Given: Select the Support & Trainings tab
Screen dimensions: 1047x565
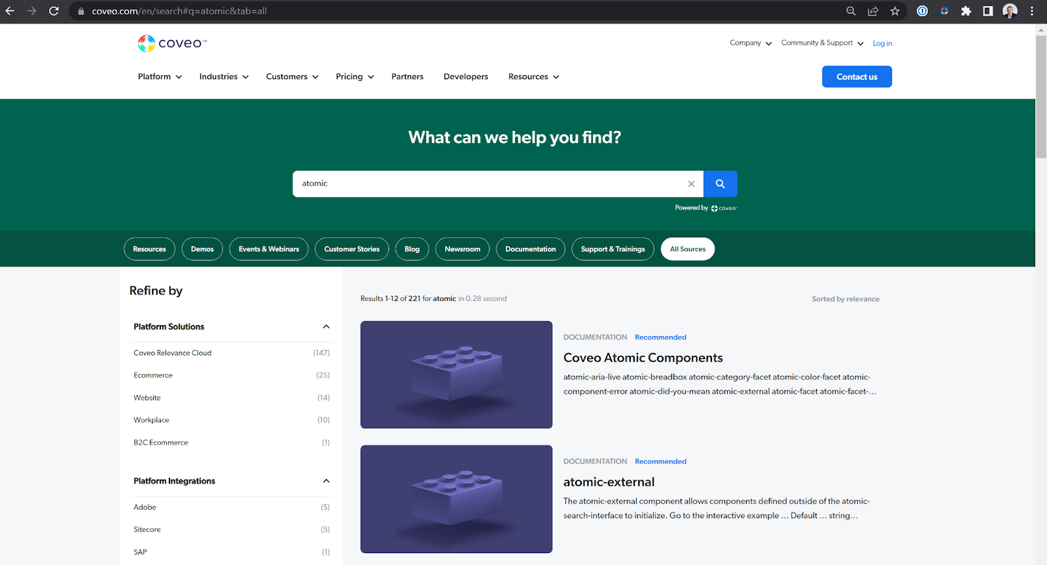Looking at the screenshot, I should coord(612,249).
